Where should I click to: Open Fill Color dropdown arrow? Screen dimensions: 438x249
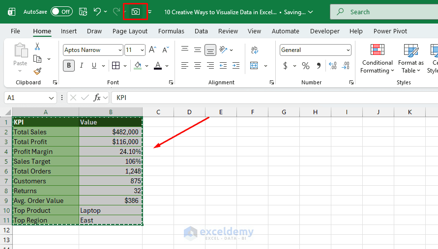[x=146, y=66]
